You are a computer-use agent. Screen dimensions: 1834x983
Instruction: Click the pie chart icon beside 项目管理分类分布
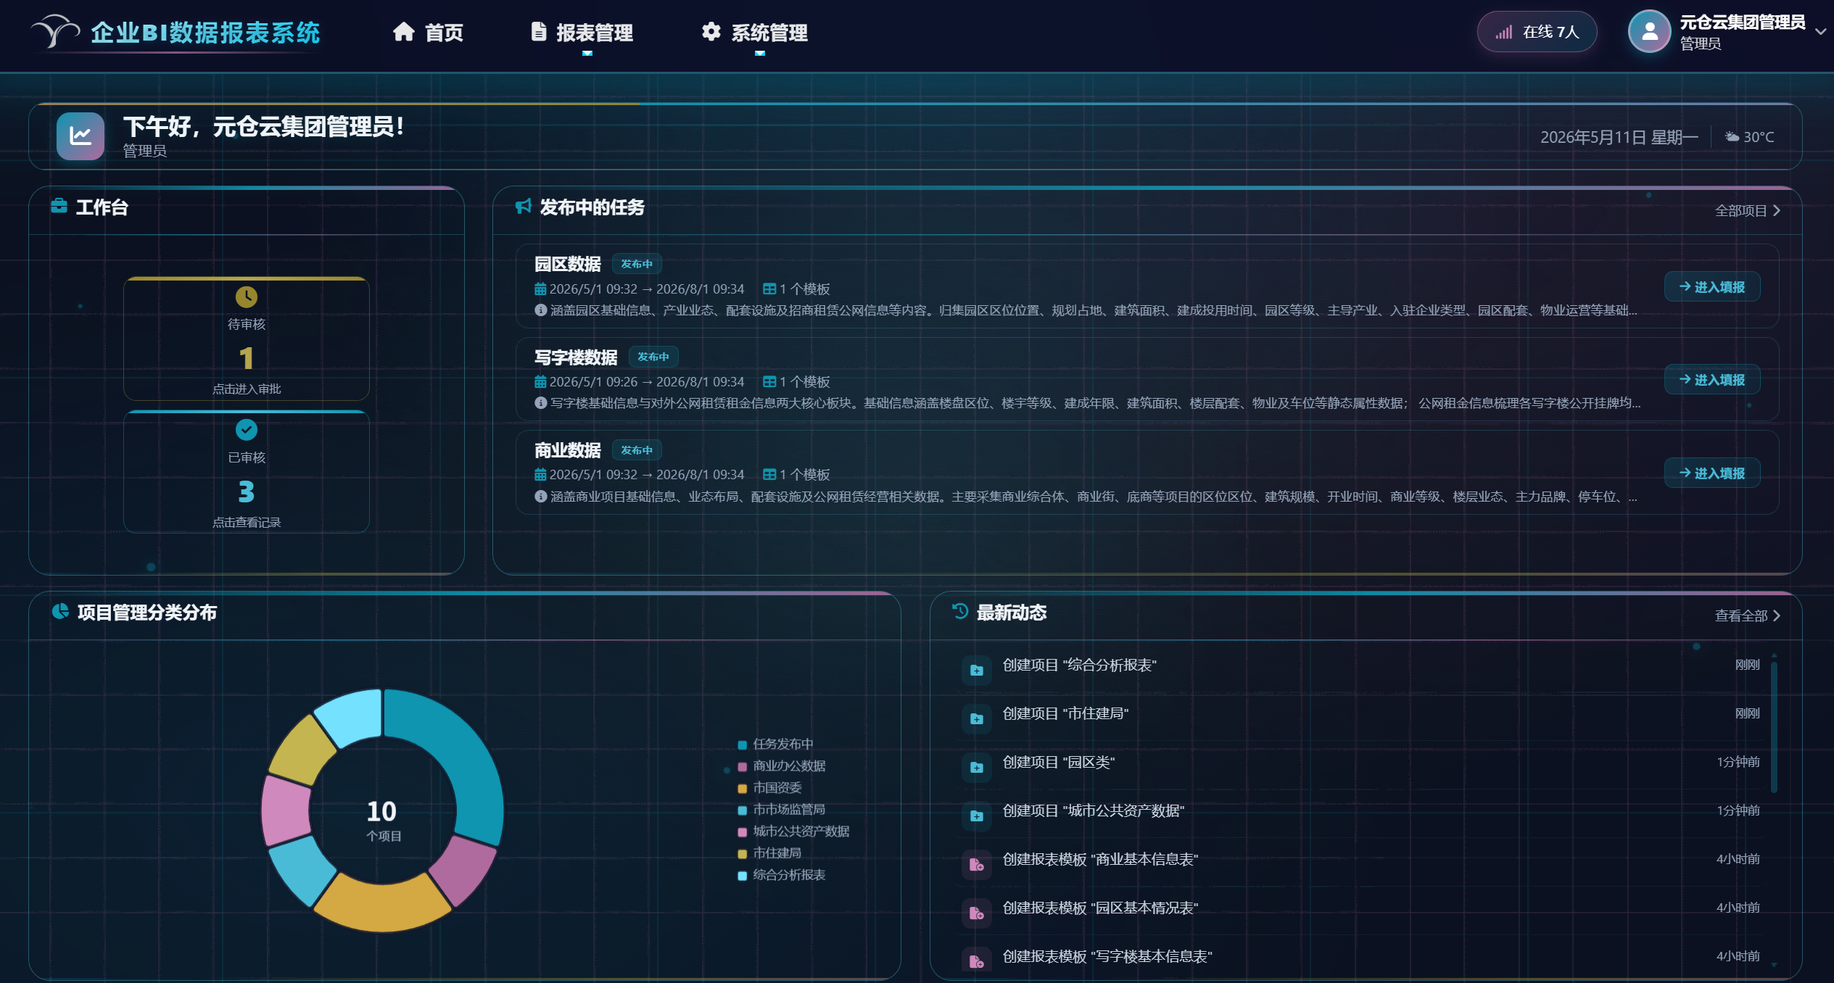click(x=60, y=612)
